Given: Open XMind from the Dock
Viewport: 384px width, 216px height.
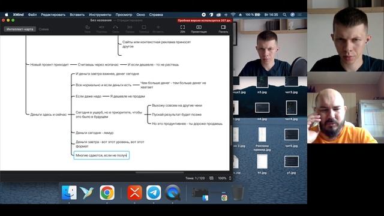Looking at the screenshot, I should (x=134, y=193).
